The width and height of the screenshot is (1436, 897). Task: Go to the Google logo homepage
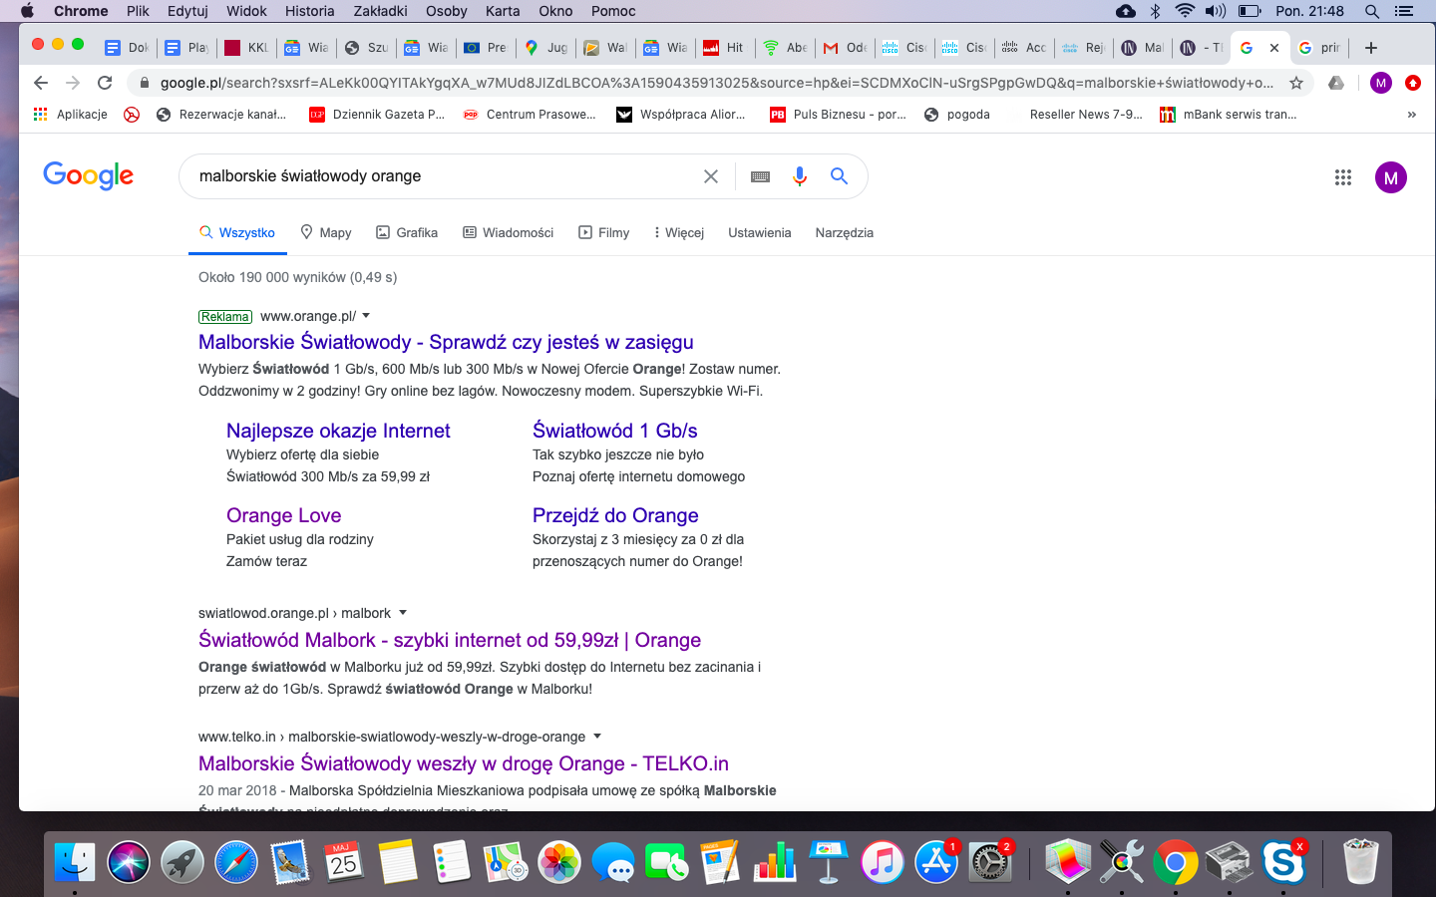tap(89, 176)
